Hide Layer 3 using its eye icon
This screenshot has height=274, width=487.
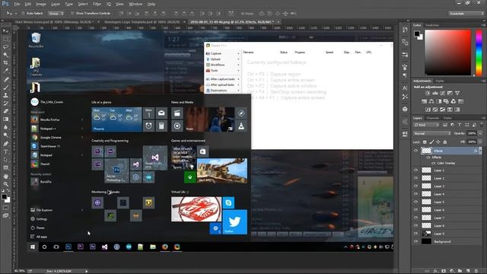416,186
